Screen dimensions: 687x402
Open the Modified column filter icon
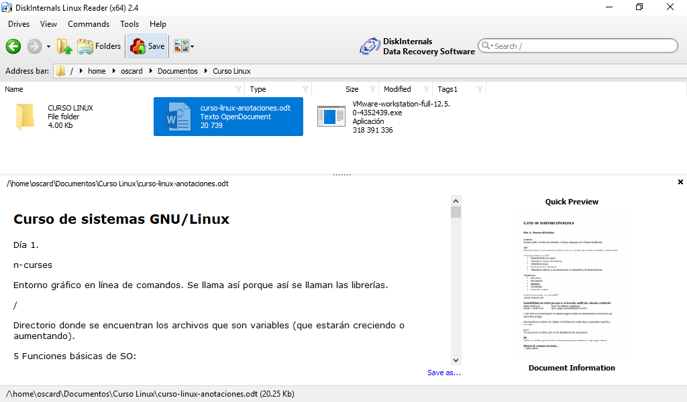(426, 89)
